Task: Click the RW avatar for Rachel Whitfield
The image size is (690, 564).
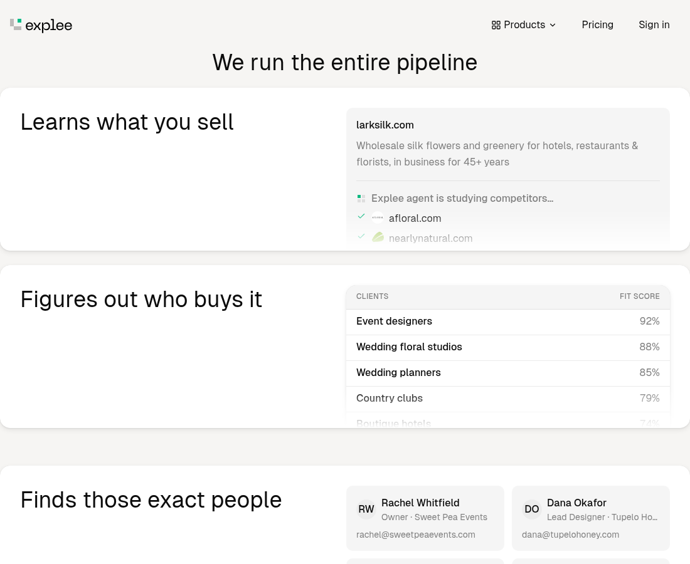Action: (x=366, y=509)
